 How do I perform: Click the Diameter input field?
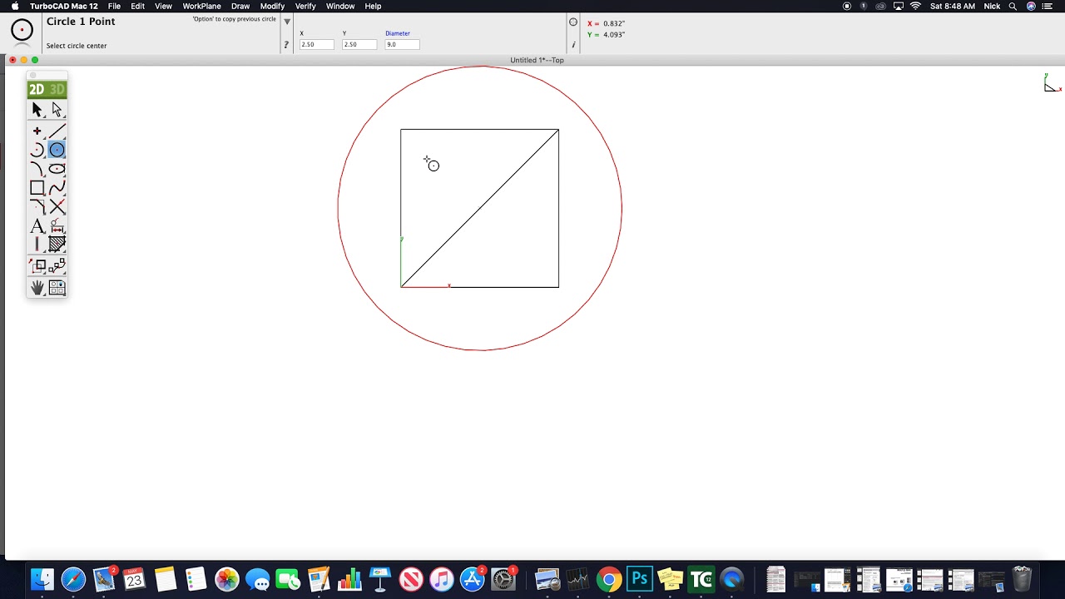402,44
